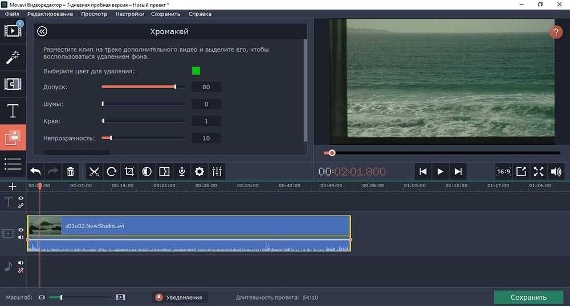Open the Редактирование menu
570x306 pixels.
(50, 14)
